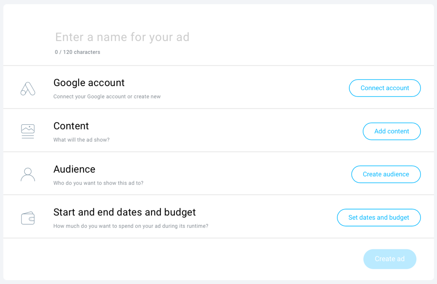Click the Google Ads logo icon
The width and height of the screenshot is (437, 284).
pyautogui.click(x=28, y=88)
